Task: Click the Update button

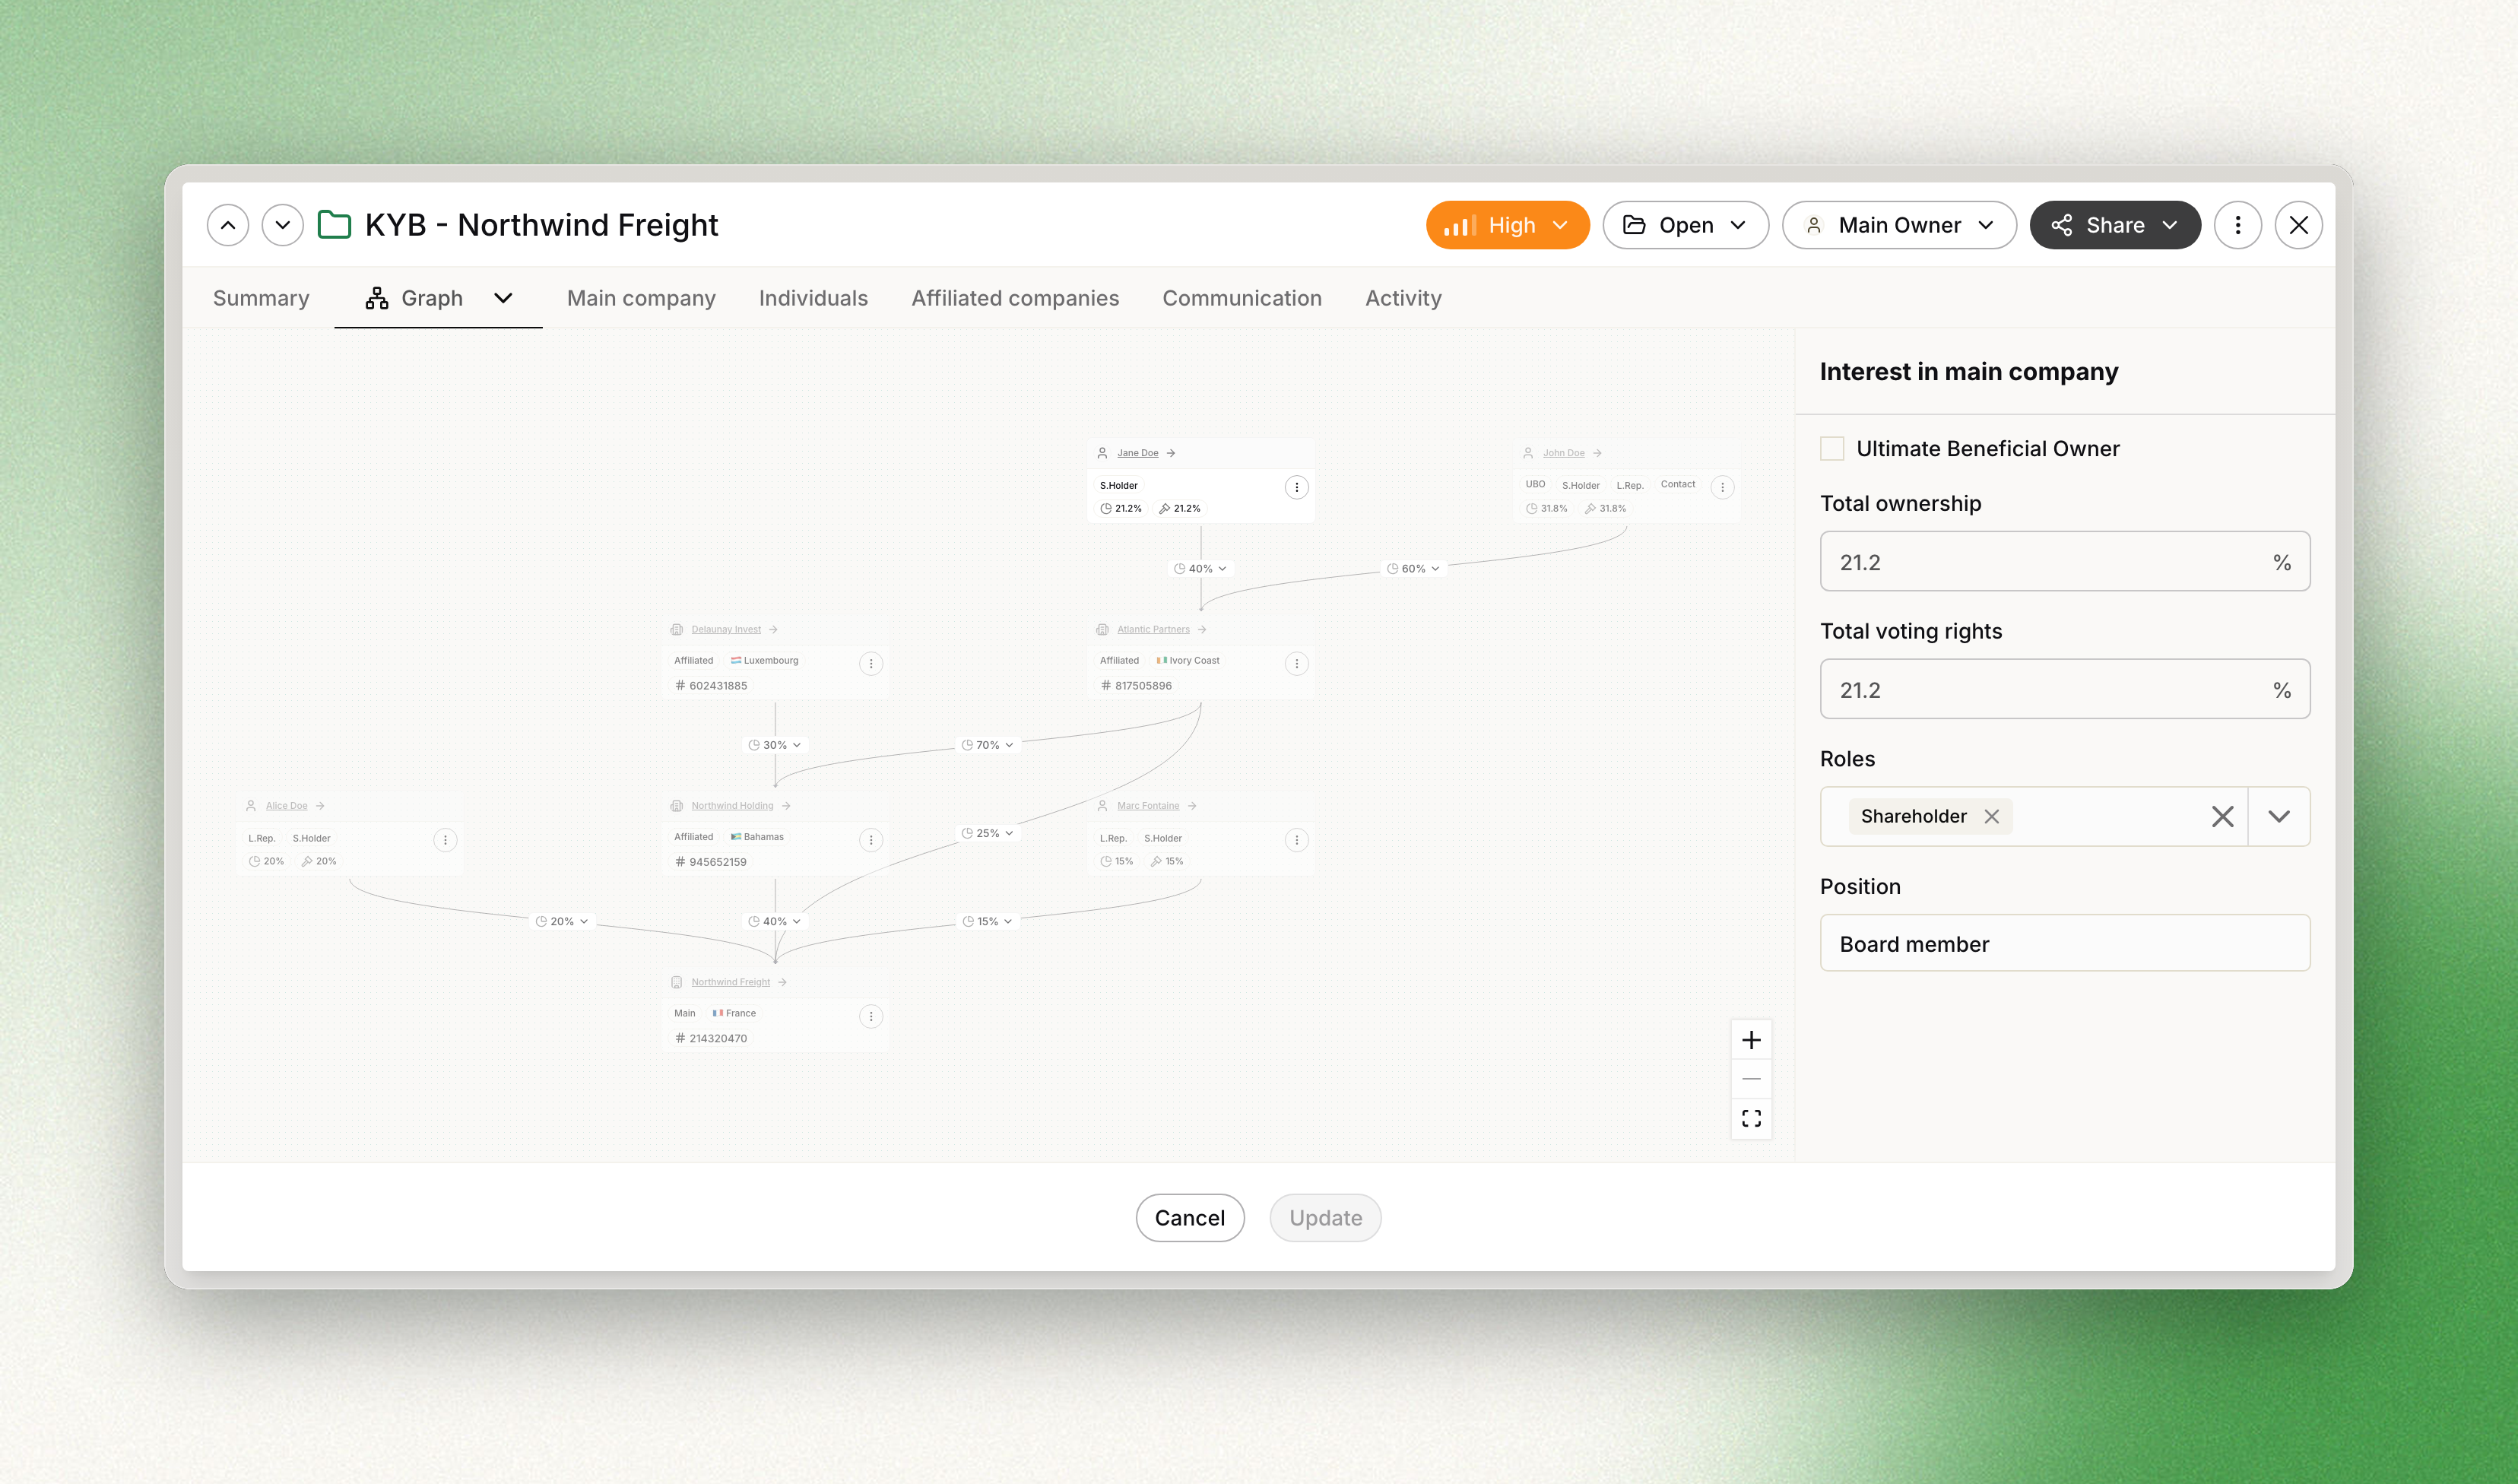Action: (x=1325, y=1217)
